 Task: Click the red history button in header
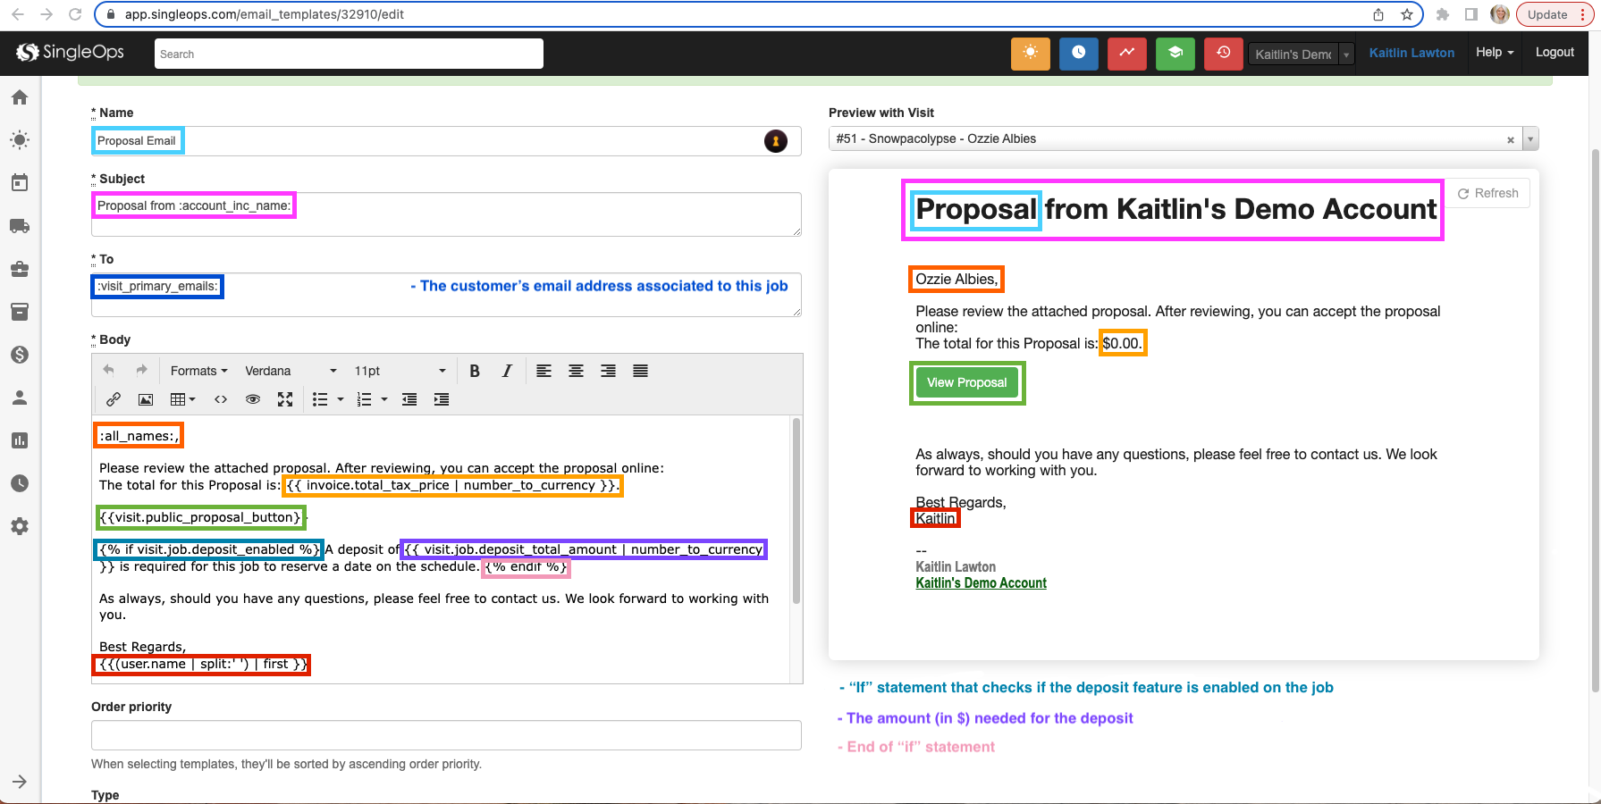[1223, 54]
